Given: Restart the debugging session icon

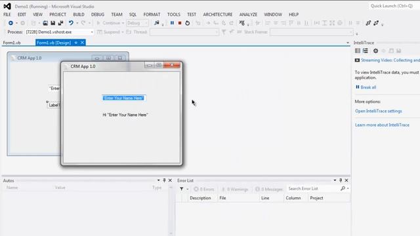Looking at the screenshot, I should coord(188,23).
